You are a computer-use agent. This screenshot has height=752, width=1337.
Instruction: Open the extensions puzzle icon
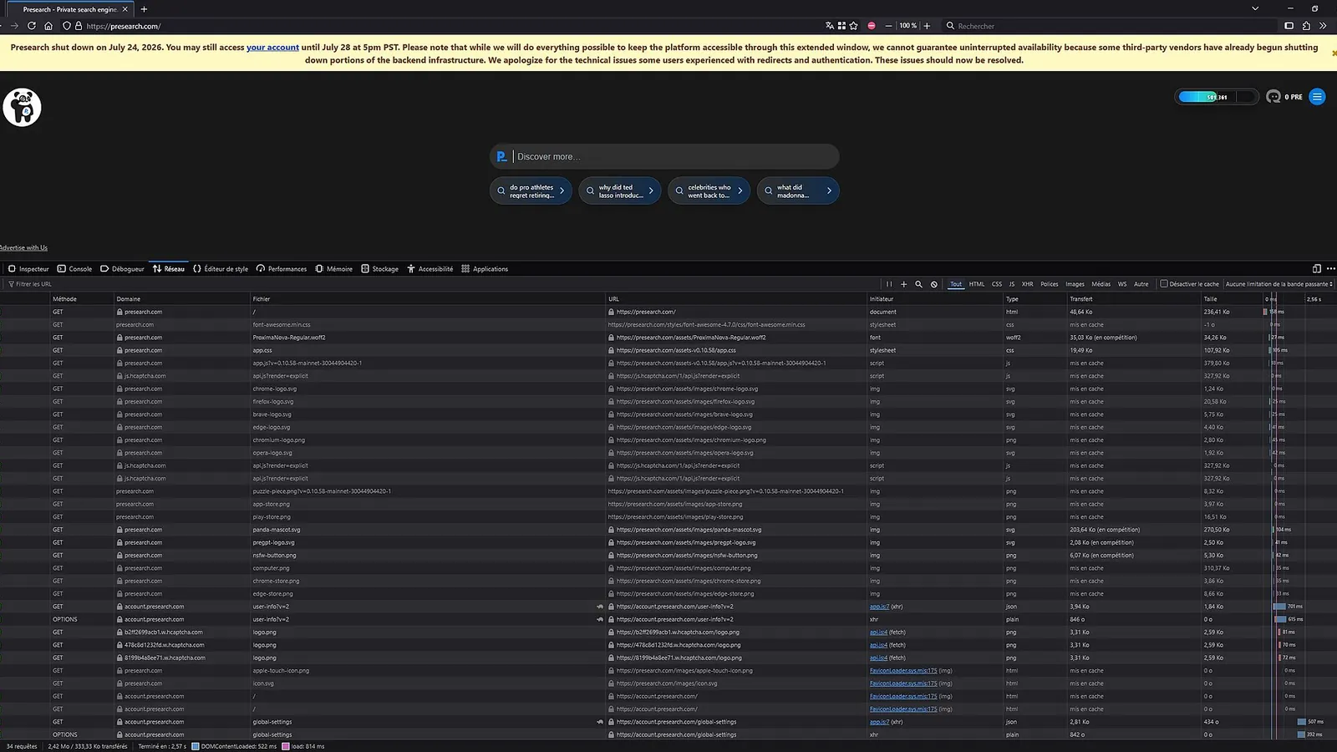1306,26
